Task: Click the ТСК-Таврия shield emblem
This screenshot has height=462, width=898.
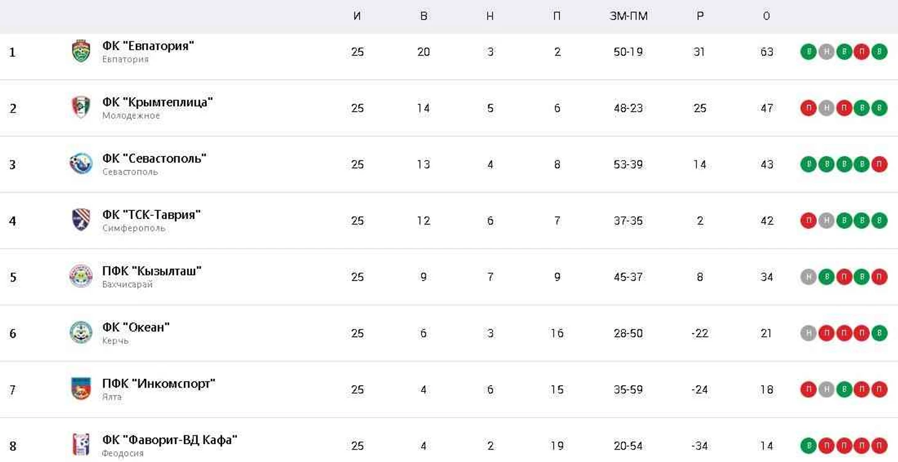Action: click(81, 220)
